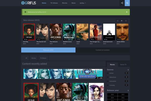Open Ixcanul poster in recently added
151x101 pixels.
(x=64, y=92)
